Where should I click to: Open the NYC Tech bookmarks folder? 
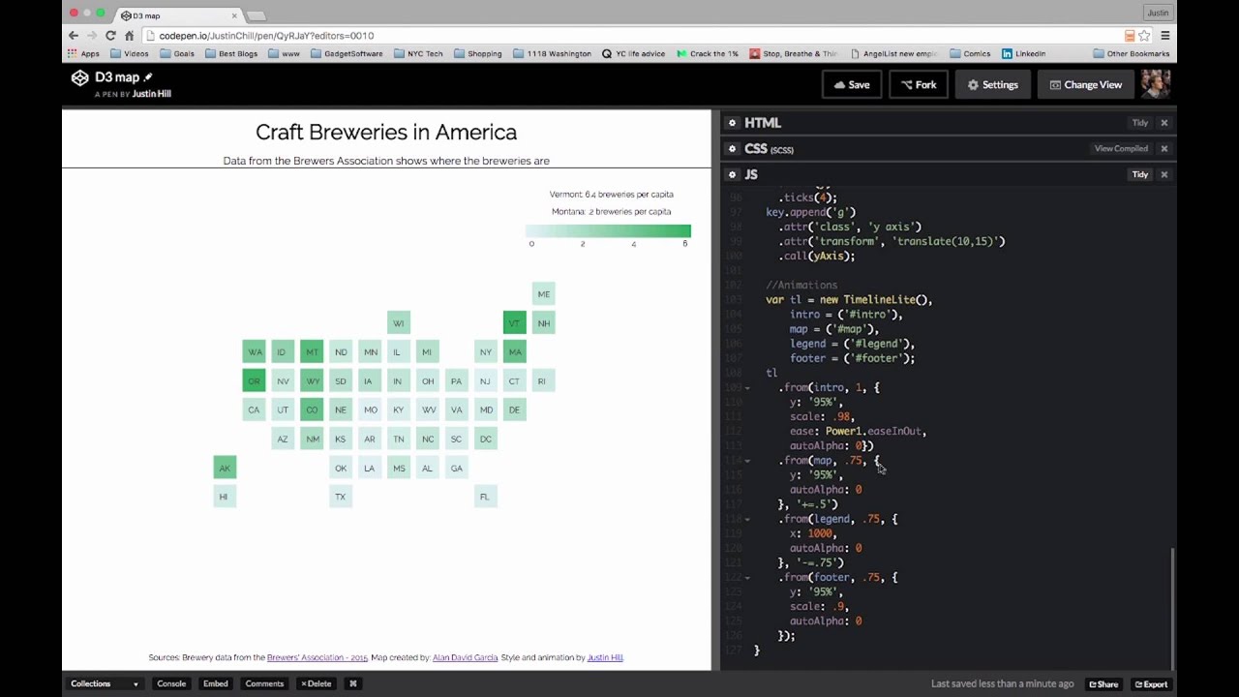coord(418,54)
